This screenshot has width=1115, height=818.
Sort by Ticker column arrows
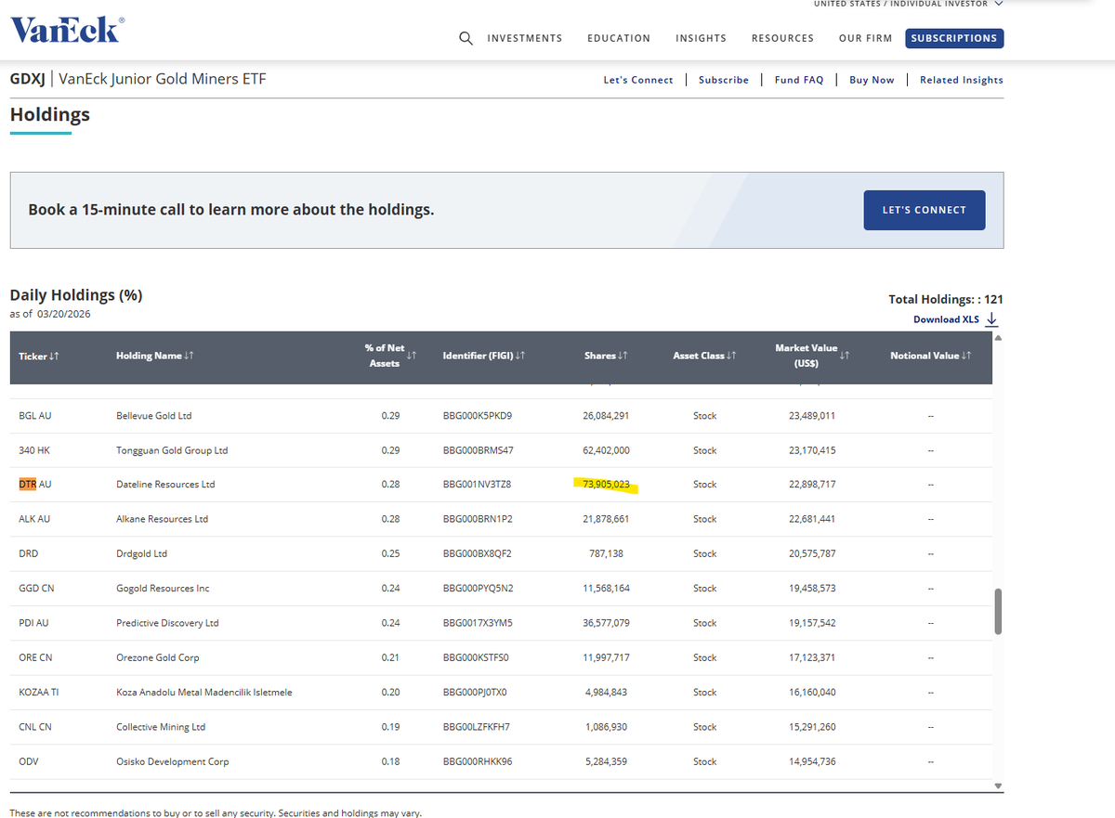(53, 356)
